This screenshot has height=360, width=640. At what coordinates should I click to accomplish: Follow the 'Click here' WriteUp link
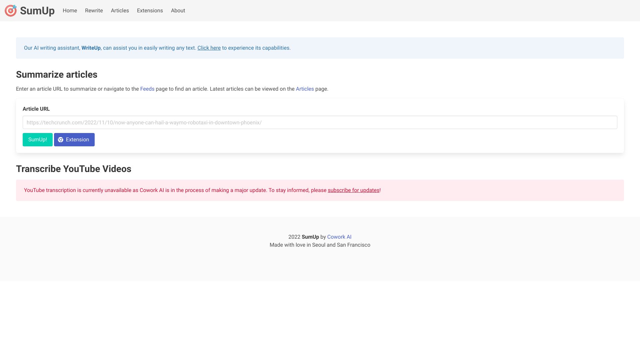(x=209, y=48)
